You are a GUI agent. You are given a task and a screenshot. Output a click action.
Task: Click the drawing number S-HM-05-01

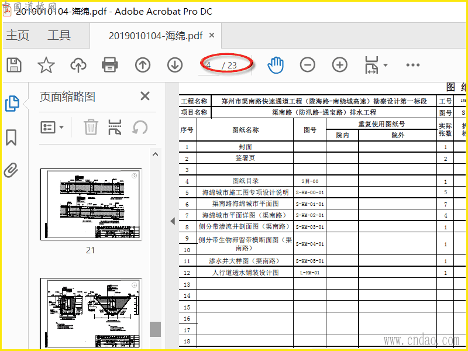point(310,261)
